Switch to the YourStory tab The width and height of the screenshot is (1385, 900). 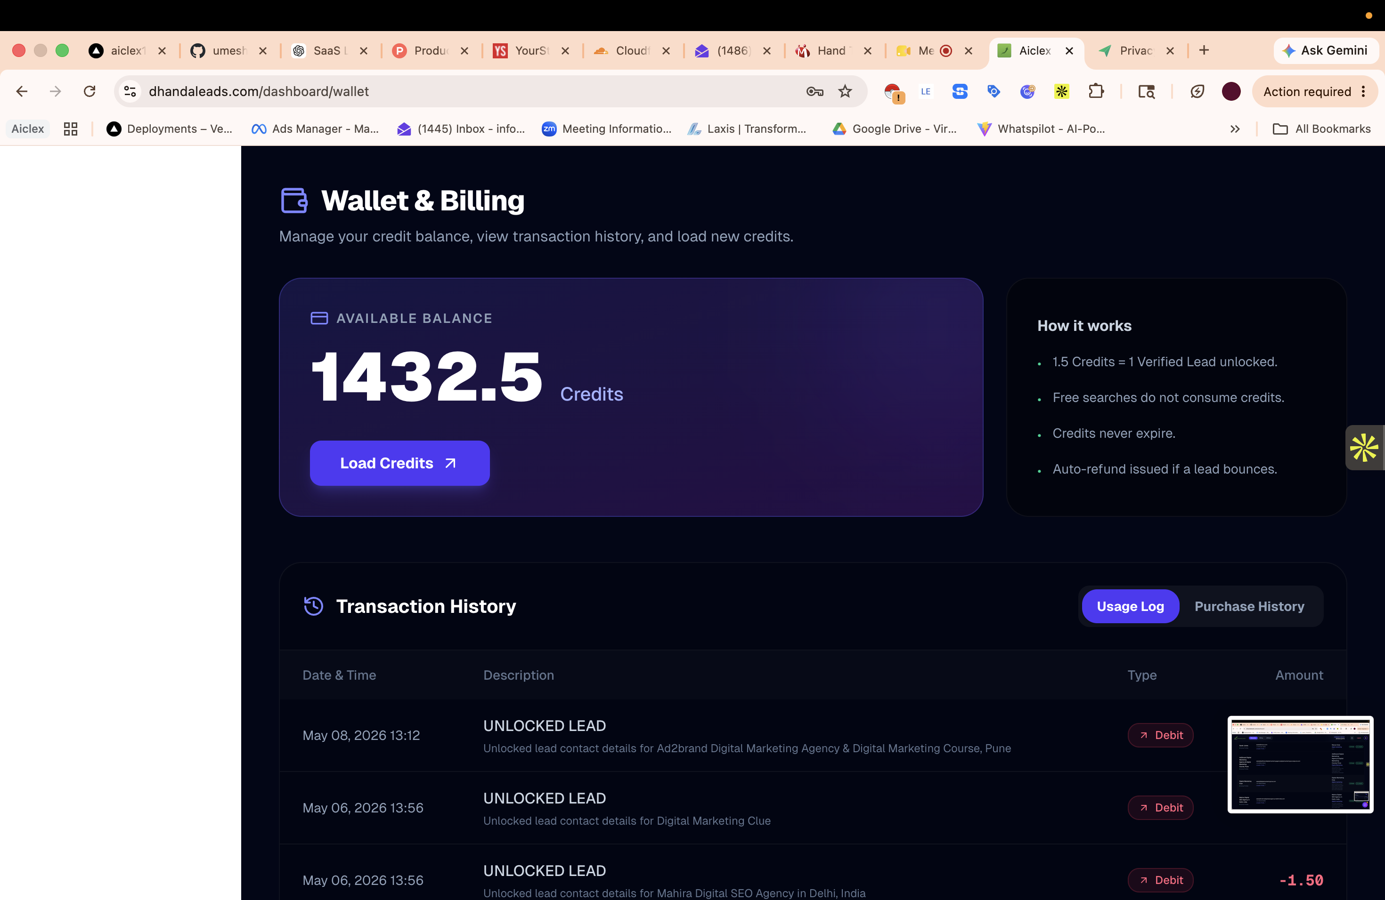532,50
